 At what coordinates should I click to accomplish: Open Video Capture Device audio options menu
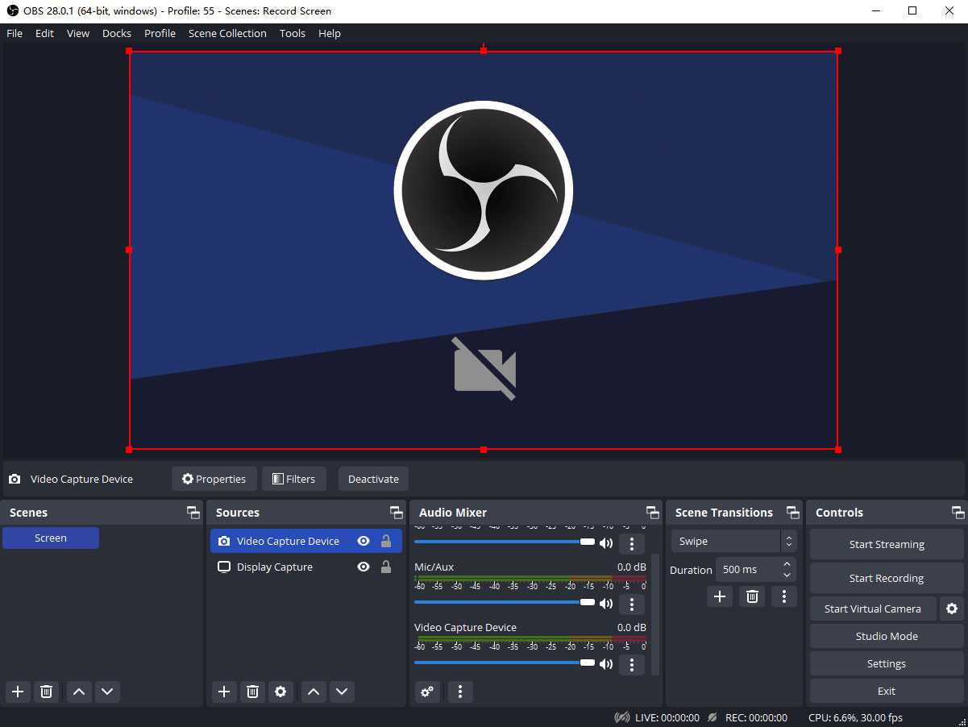click(x=632, y=664)
